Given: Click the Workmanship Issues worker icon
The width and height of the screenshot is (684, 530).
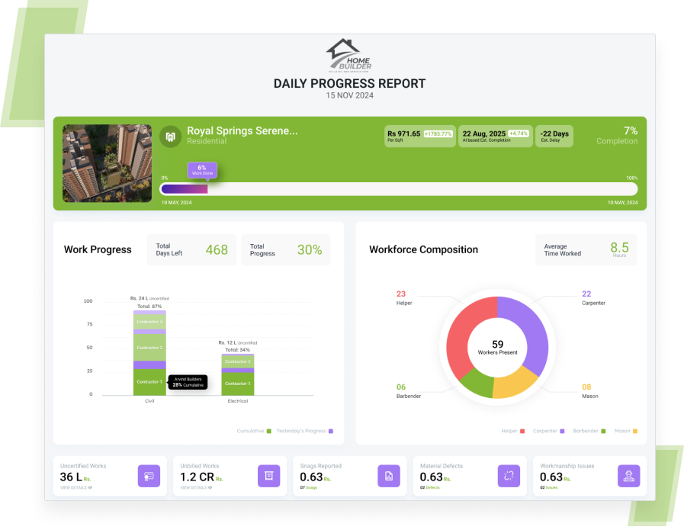Looking at the screenshot, I should 628,476.
